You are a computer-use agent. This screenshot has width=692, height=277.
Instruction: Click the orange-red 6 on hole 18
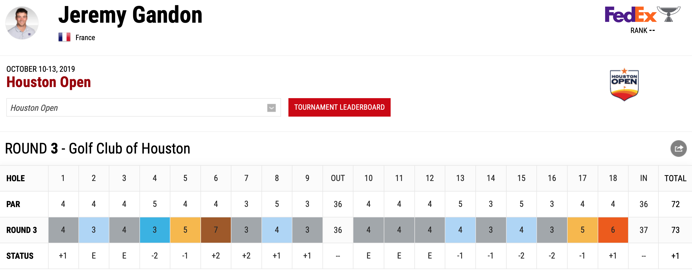613,230
